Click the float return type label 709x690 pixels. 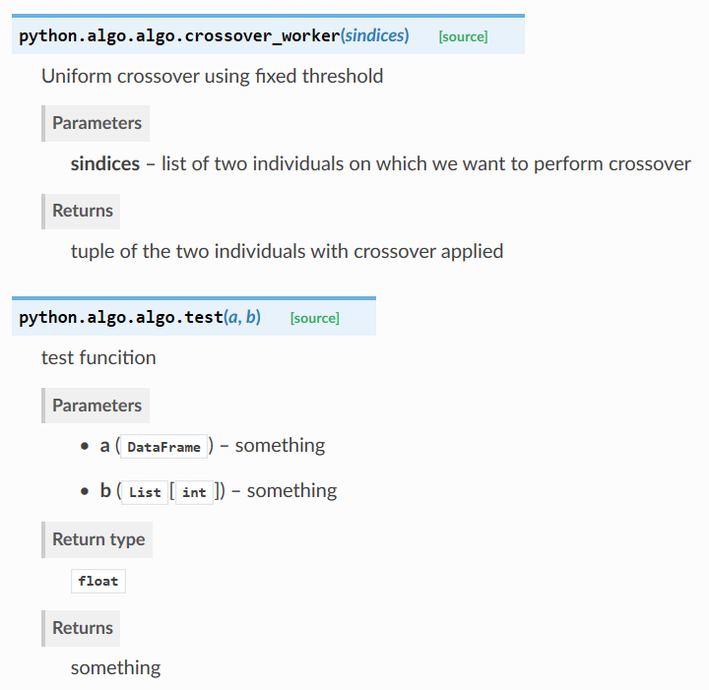[98, 581]
